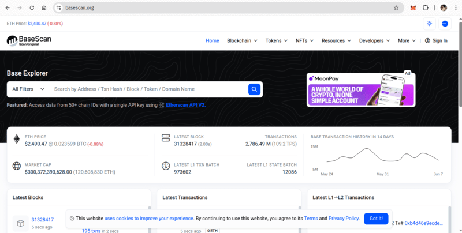This screenshot has height=233, width=462.
Task: Click the ETH price value in stats card
Action: (36, 144)
